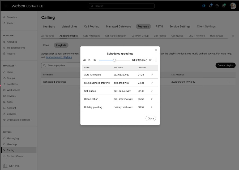Viewport: 239px width, 170px height.
Task: Switch to the Managed Gateways tab
Action: 118,26
